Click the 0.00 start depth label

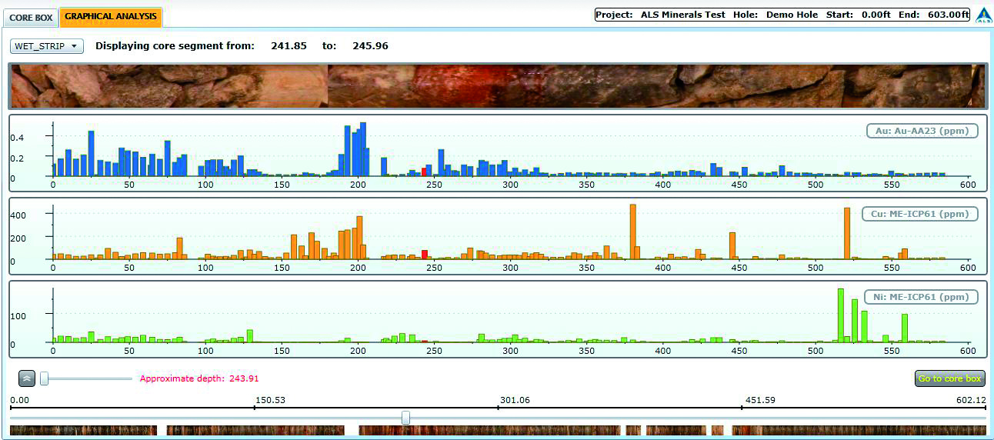(19, 400)
